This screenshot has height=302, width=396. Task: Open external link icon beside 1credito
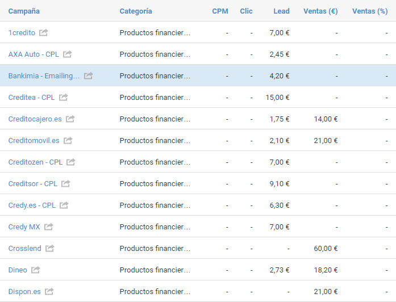43,32
